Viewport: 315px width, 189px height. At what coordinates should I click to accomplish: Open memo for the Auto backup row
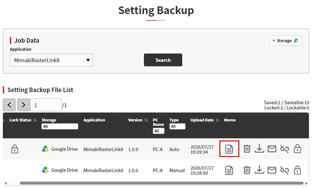(229, 149)
